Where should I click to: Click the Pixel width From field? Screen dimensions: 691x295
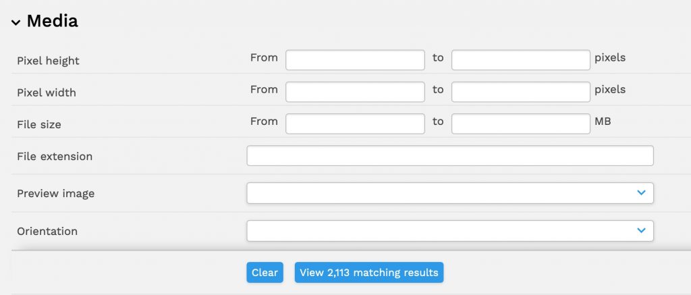[x=355, y=92]
